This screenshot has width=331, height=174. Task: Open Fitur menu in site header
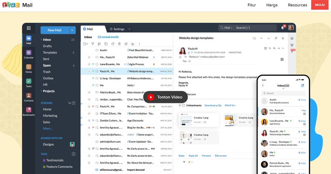[251, 5]
